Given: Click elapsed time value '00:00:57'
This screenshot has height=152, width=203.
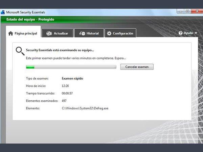Looking at the screenshot, I should coord(67,93).
